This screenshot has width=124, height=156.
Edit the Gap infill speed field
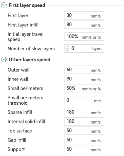[x=84, y=140]
